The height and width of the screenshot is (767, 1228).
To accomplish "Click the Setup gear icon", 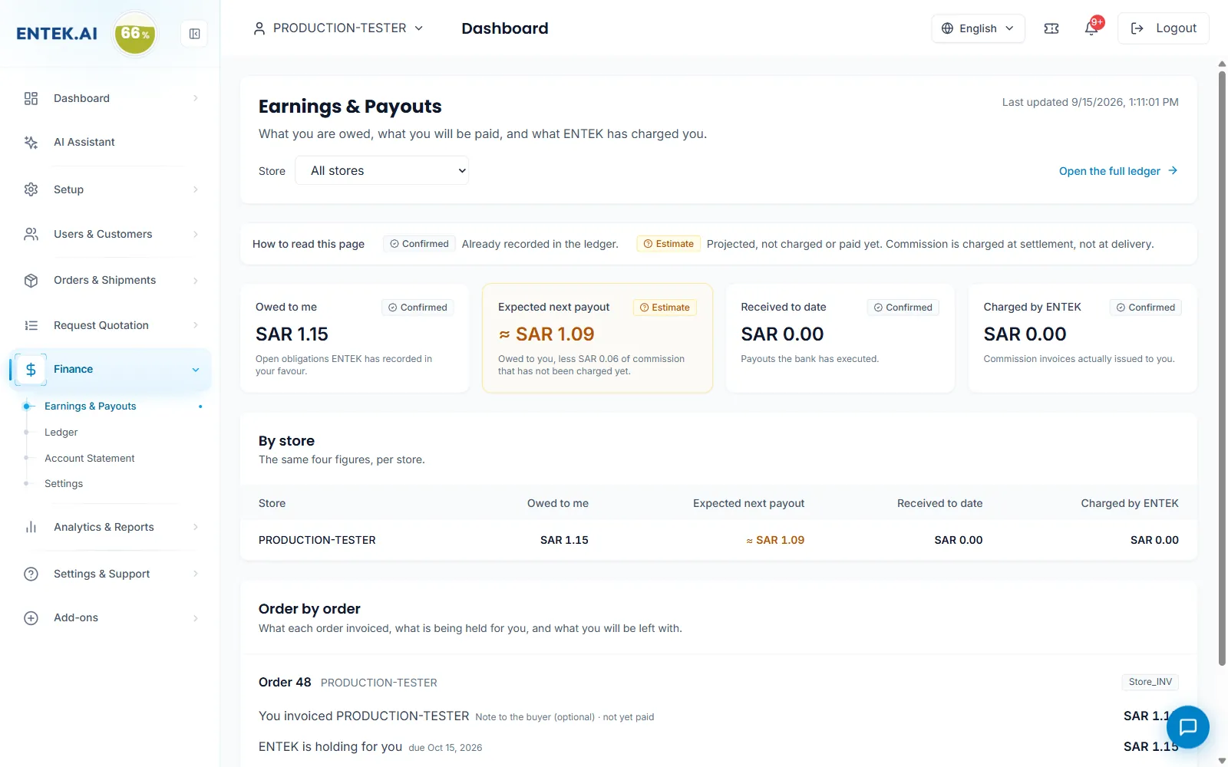I will click(31, 189).
